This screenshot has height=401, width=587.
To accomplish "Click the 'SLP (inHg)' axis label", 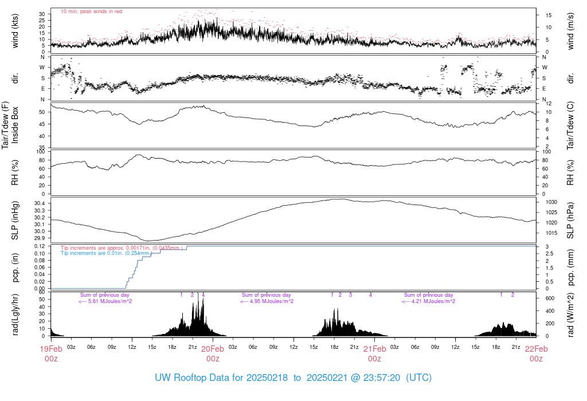I will coord(15,221).
